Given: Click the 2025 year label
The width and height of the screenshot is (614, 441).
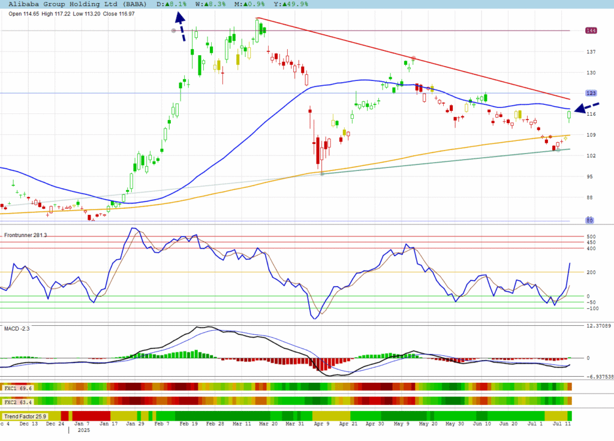Looking at the screenshot, I should (x=83, y=430).
